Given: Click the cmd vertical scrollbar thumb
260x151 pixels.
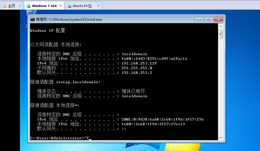Looking at the screenshot, I should click(x=221, y=34).
